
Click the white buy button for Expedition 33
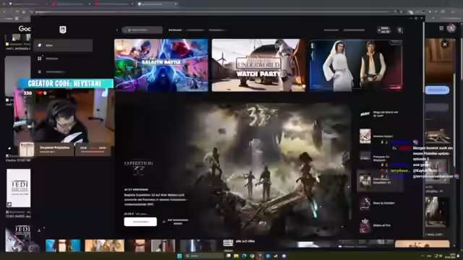tap(140, 222)
